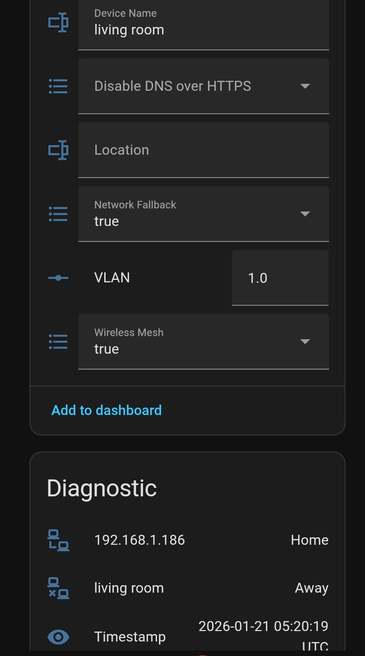Open the Wireless Mesh dropdown

(x=305, y=342)
